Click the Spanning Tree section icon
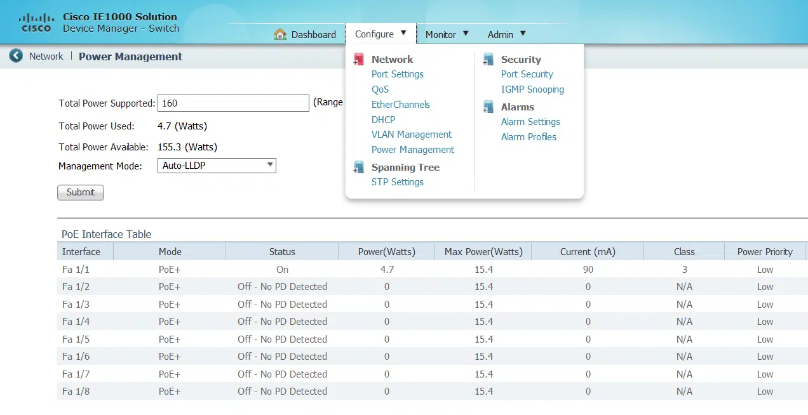This screenshot has height=415, width=808. click(x=360, y=167)
